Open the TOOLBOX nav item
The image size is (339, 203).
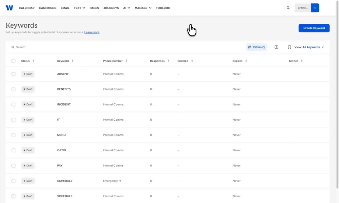[163, 8]
